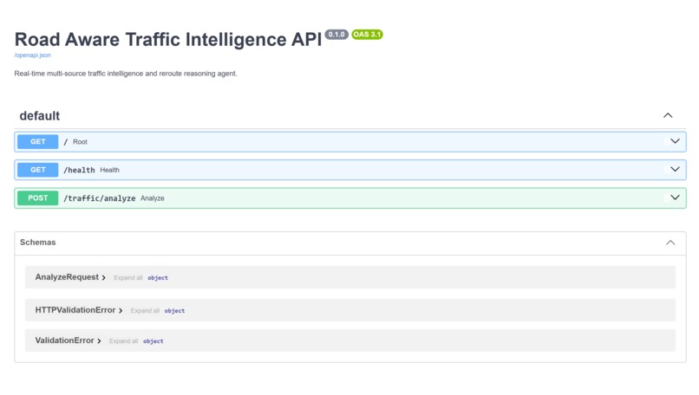Image resolution: width=699 pixels, height=395 pixels.
Task: Click the GET method badge for Root
Action: (x=38, y=141)
